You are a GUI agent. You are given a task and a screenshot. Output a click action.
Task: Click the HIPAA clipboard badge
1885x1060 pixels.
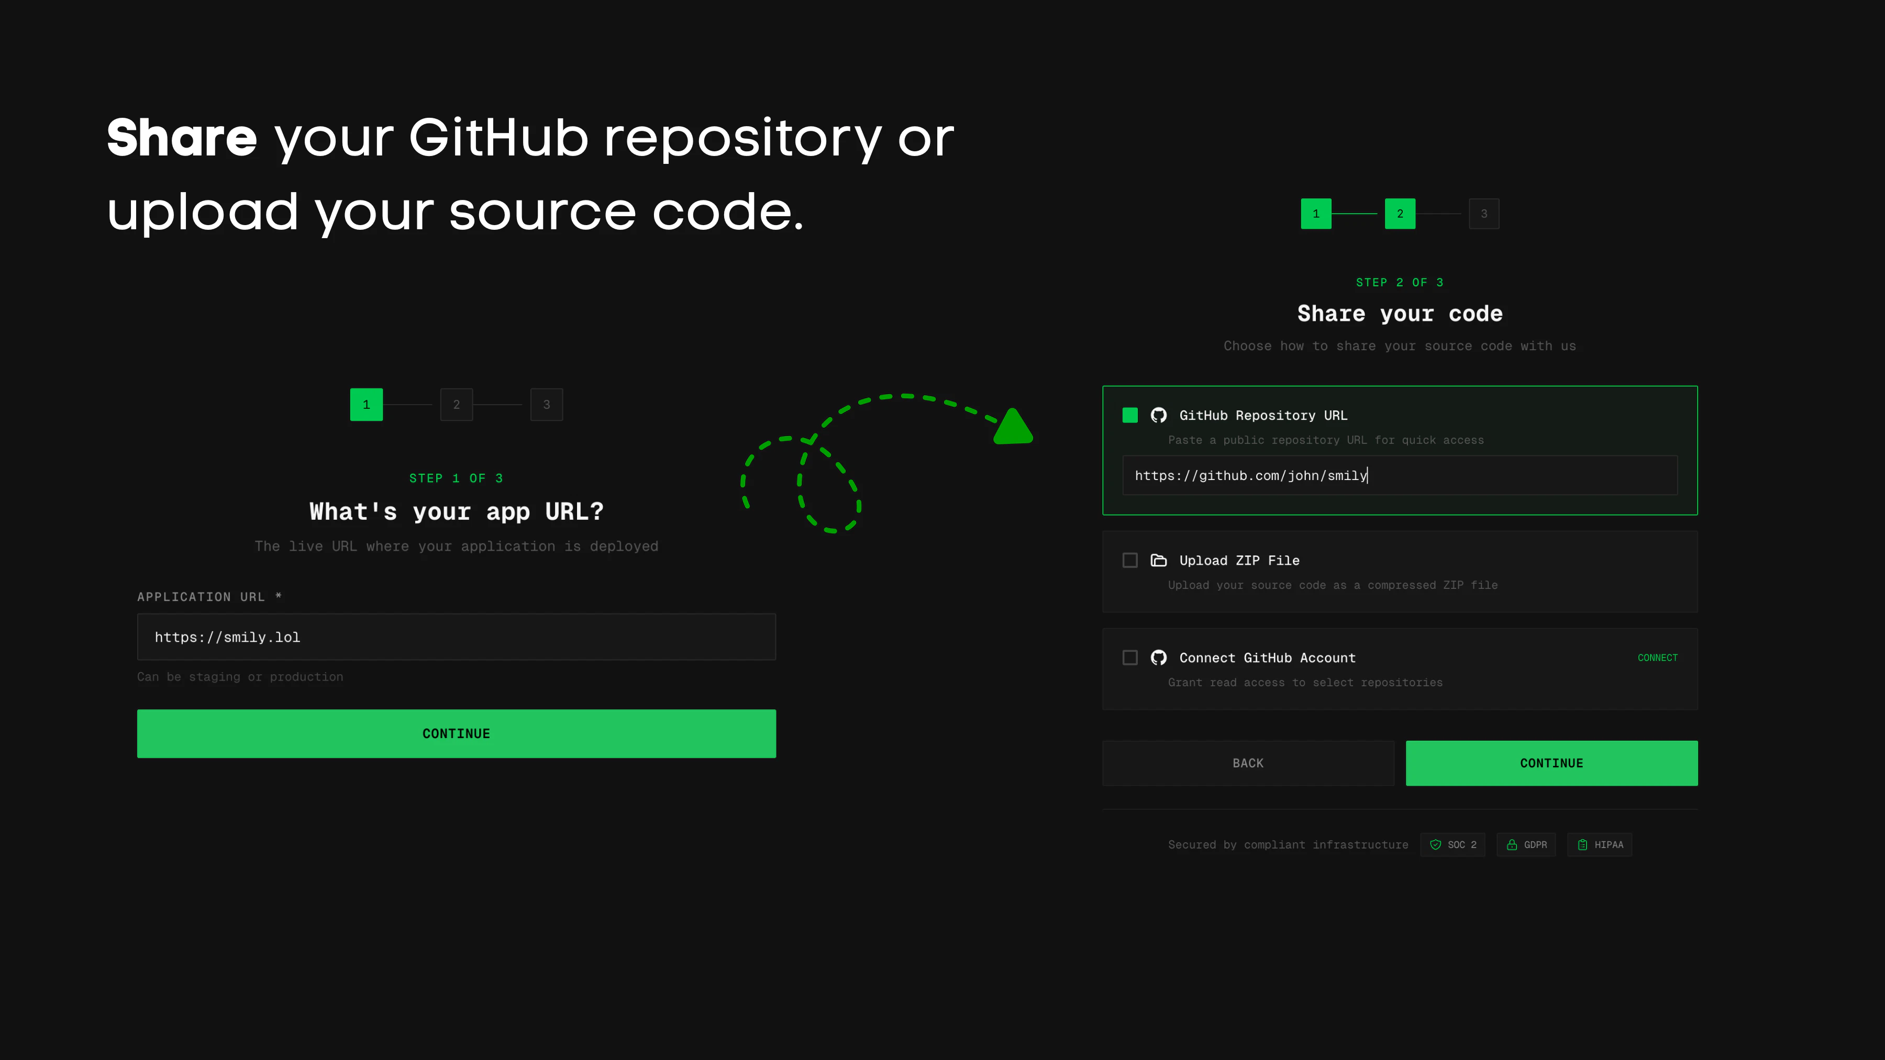(1600, 845)
